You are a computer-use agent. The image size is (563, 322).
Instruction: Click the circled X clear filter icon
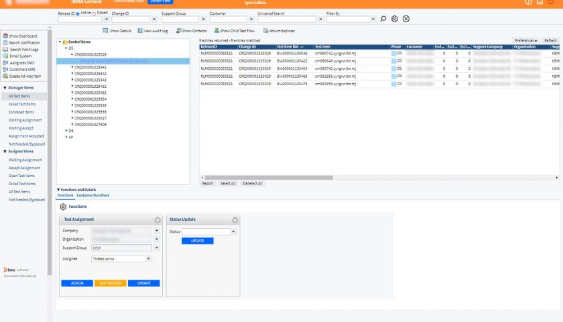click(406, 19)
